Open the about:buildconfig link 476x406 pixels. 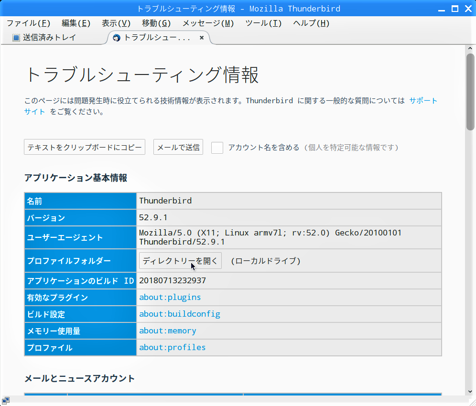coord(180,314)
